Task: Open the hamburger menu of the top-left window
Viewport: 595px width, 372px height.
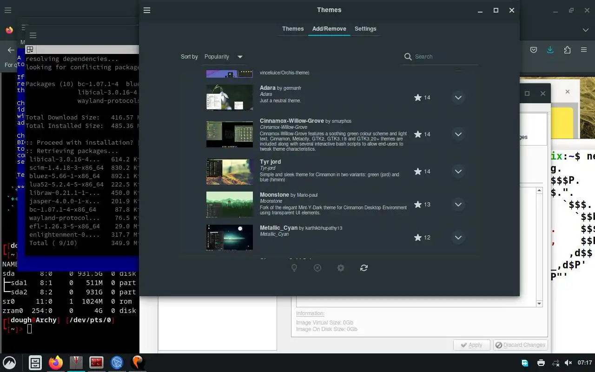Action: tap(8, 10)
